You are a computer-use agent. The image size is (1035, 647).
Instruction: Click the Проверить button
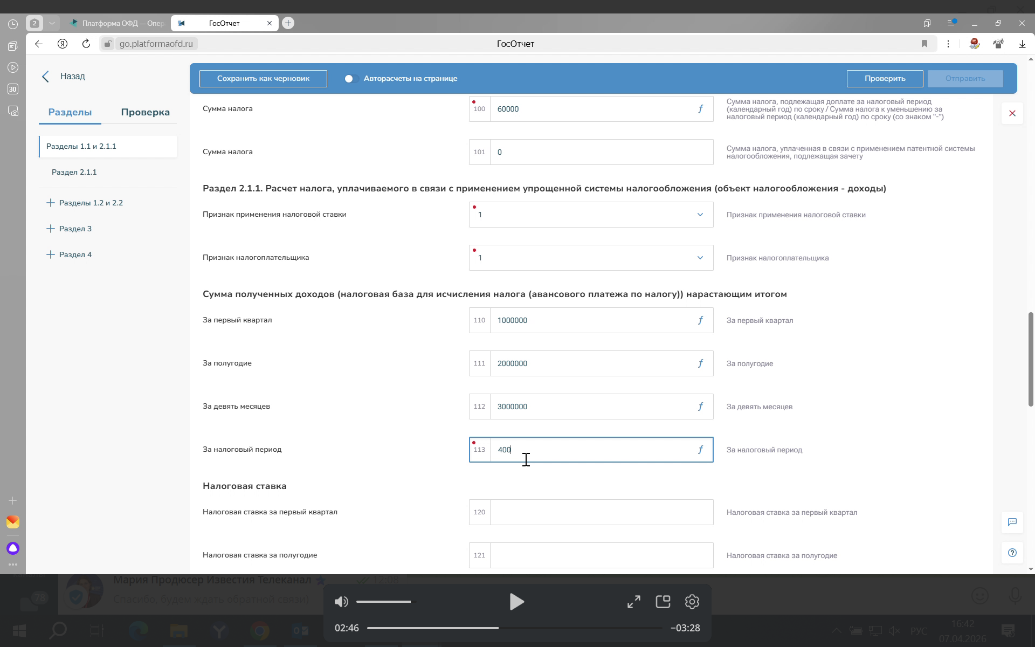pyautogui.click(x=885, y=79)
